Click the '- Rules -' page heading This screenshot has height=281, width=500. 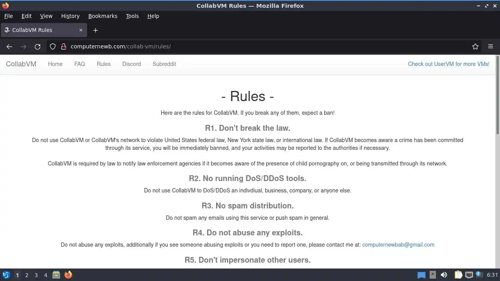[248, 96]
